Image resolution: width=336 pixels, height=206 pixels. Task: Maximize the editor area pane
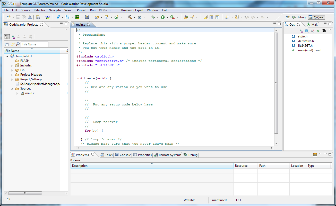coord(279,24)
